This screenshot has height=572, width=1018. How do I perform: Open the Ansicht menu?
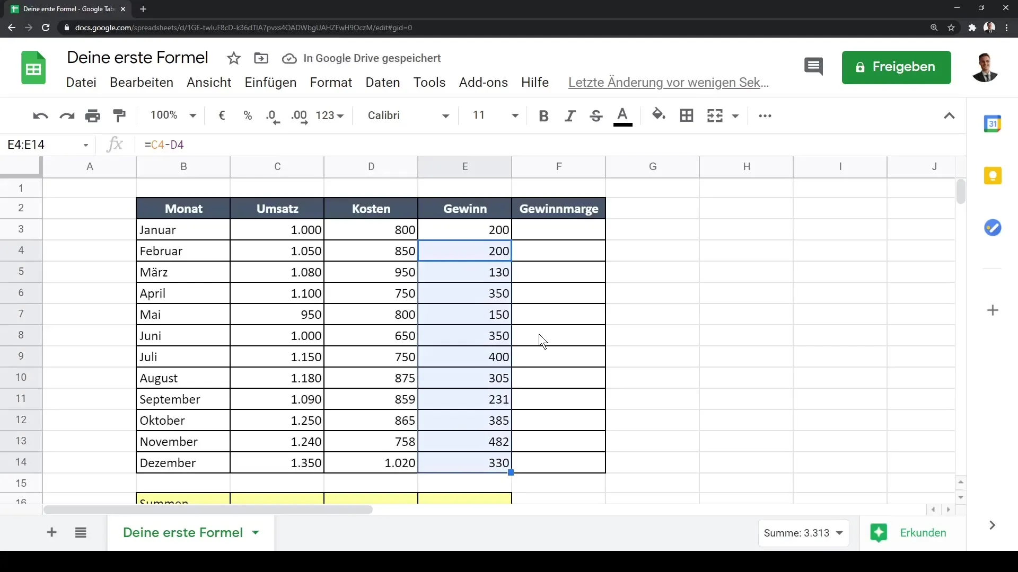coord(209,83)
